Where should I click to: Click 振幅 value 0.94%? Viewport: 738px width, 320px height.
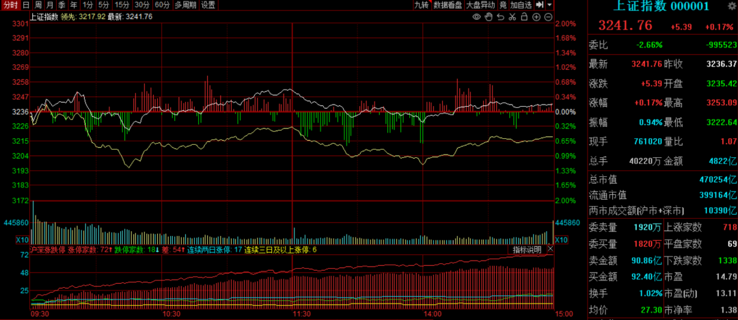(x=651, y=122)
